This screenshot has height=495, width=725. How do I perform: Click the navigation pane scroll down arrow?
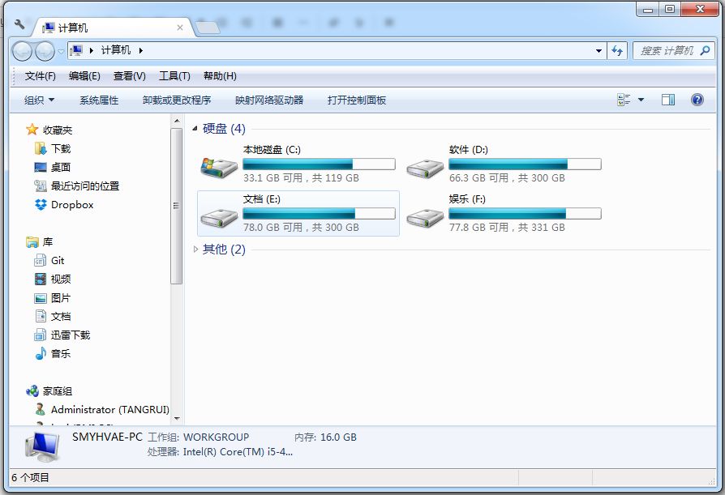tap(177, 418)
